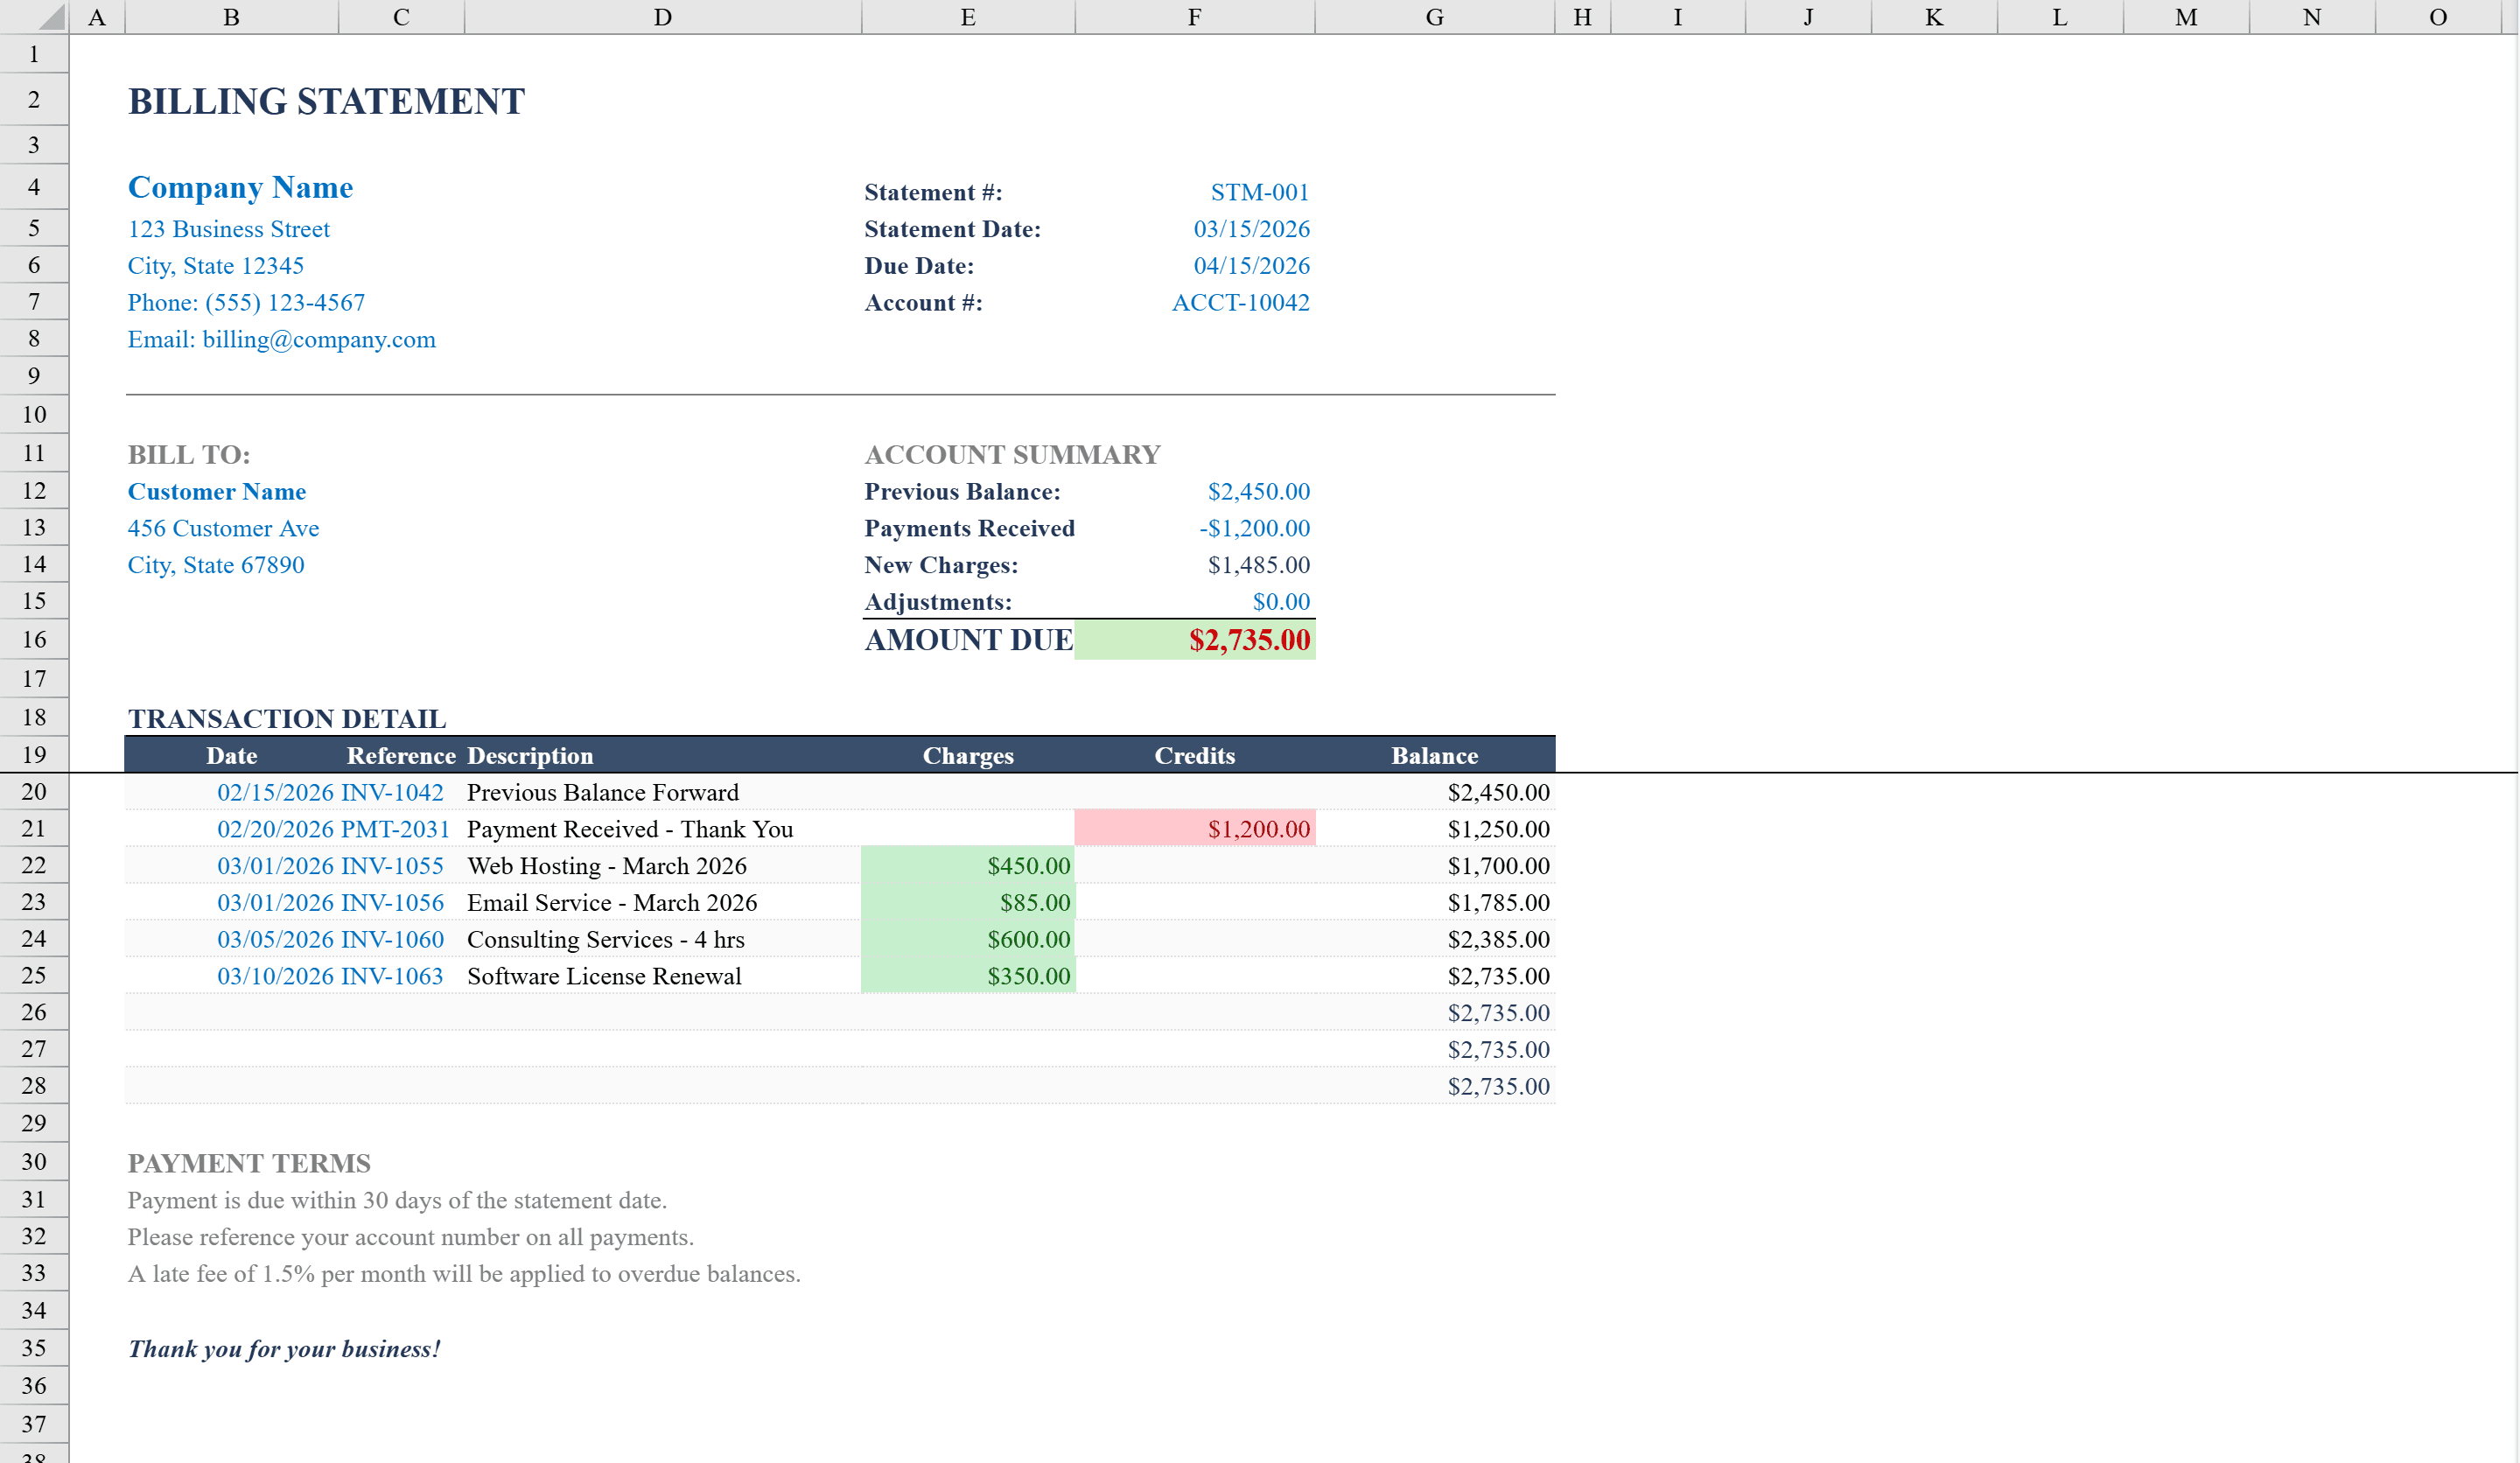Select the Email: billing@company.com cell
The width and height of the screenshot is (2520, 1463).
point(282,339)
